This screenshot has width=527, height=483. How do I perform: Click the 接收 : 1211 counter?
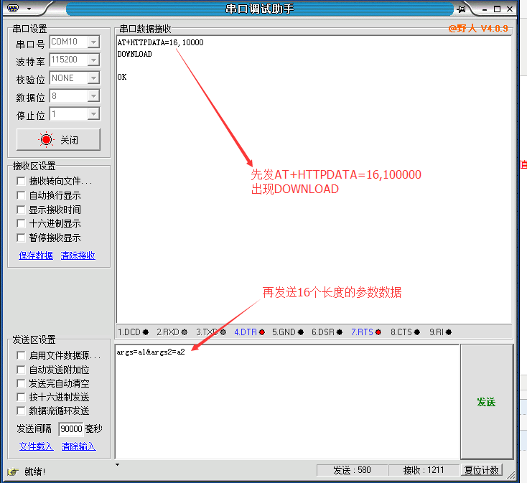424,470
